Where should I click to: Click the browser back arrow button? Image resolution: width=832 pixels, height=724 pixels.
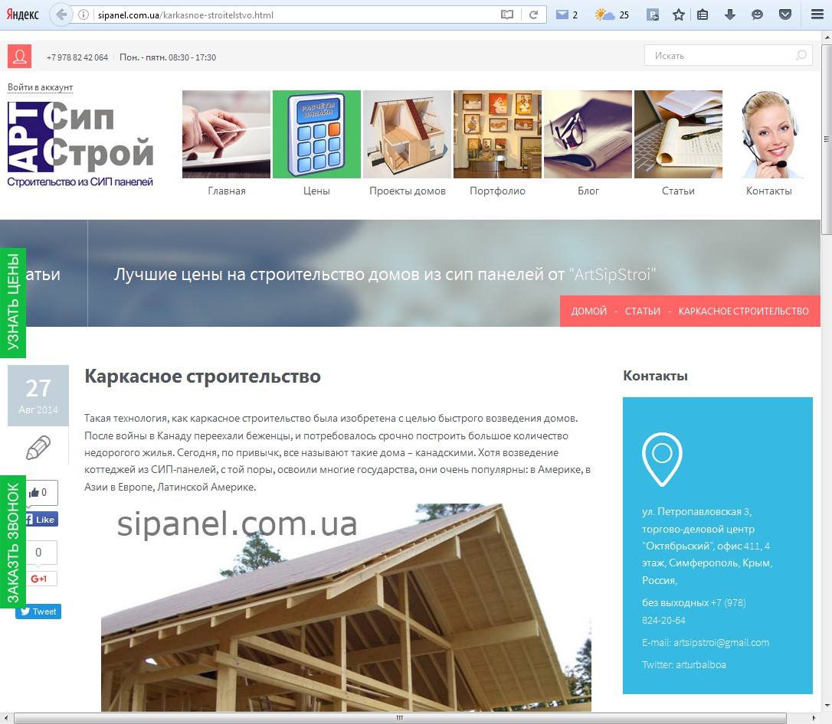61,15
